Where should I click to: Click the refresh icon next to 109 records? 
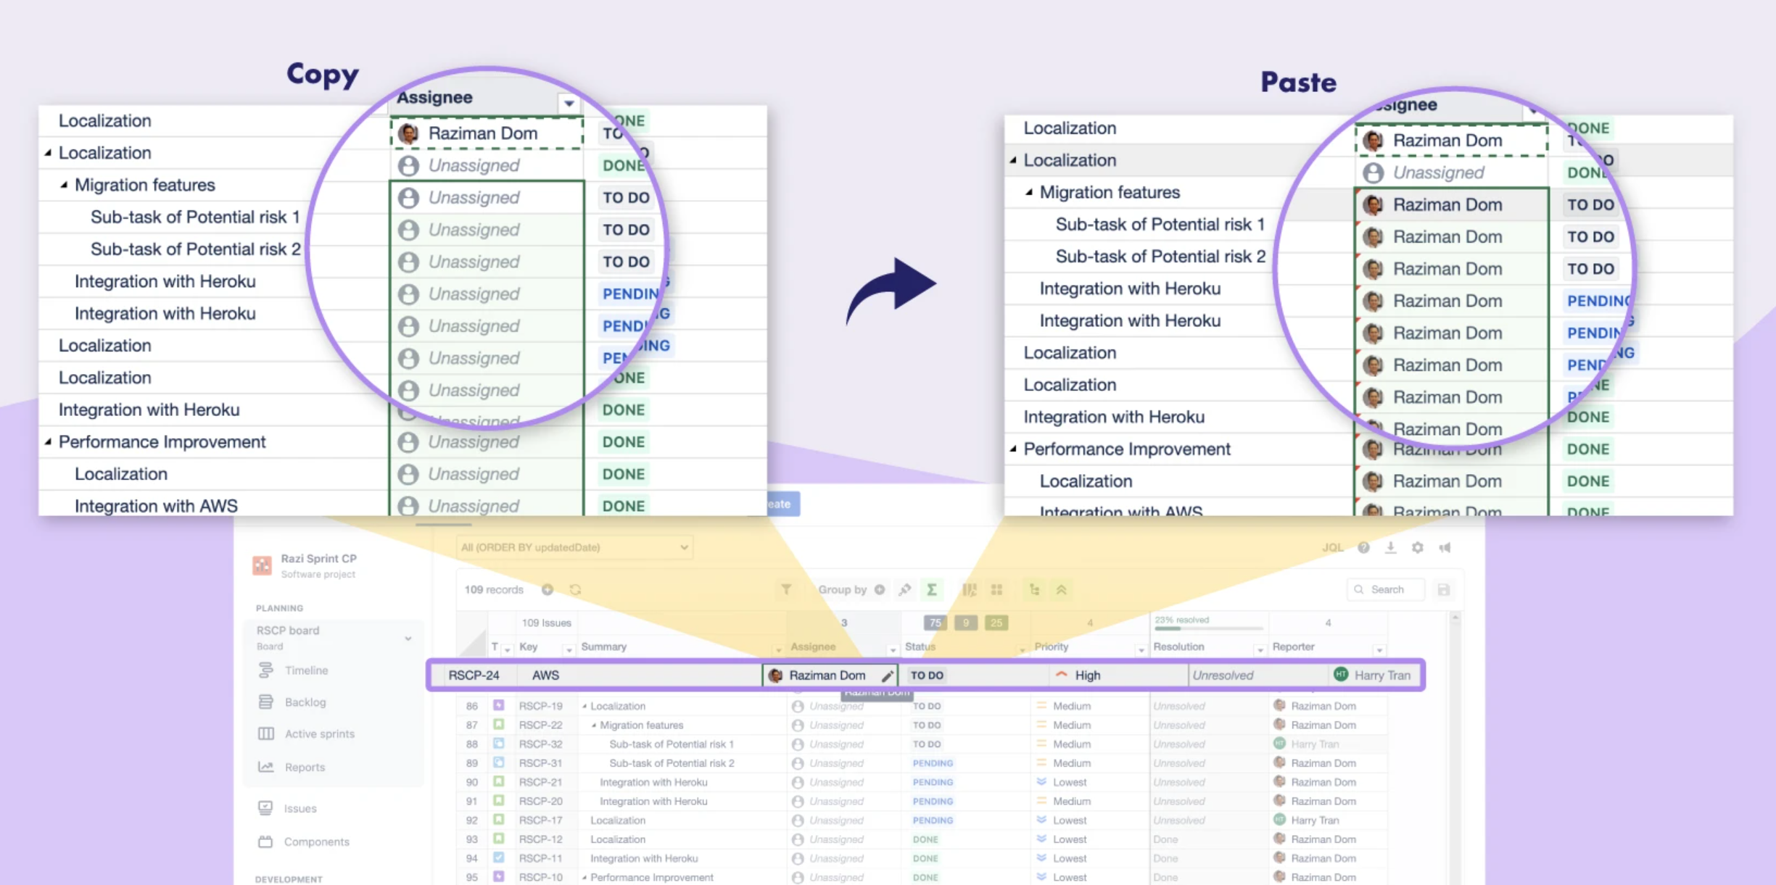point(575,589)
